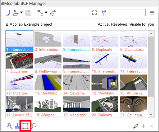Click the Synchronize arrows icon
The width and height of the screenshot is (159, 132).
[53, 13]
